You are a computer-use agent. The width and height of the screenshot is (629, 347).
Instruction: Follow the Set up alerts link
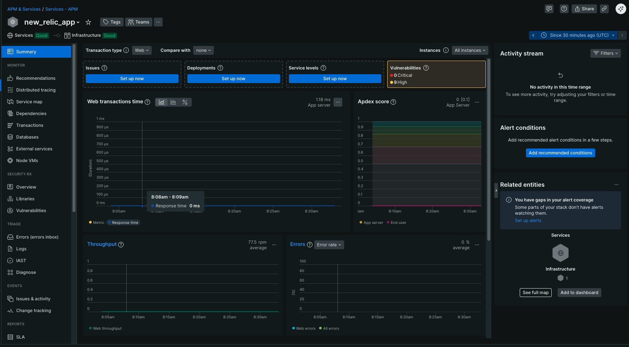[528, 221]
